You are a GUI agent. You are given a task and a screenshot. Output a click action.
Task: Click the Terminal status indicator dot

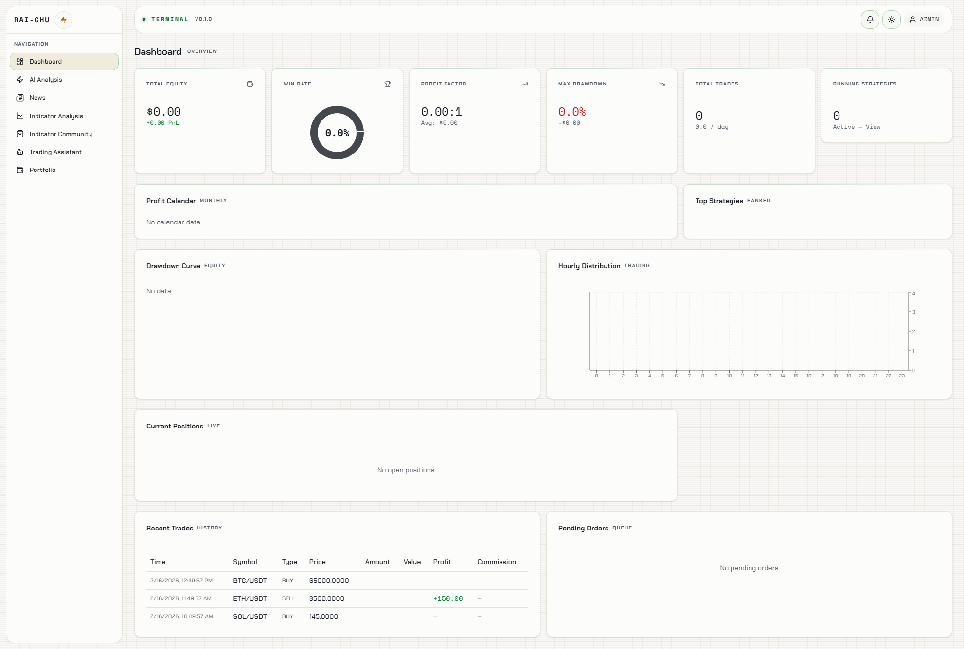tap(144, 19)
